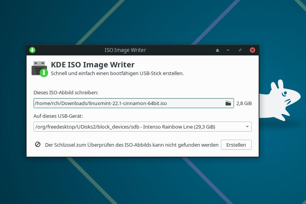Click the 'KDE ISO Image Writer' heading
This screenshot has height=204, width=306.
pyautogui.click(x=93, y=65)
